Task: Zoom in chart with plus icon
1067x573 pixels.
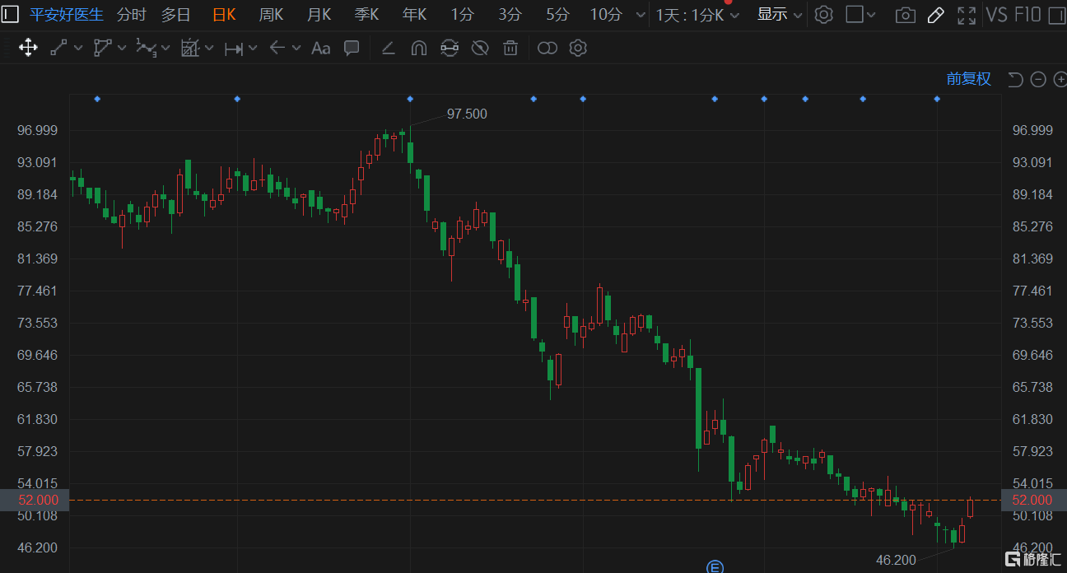Action: click(x=1060, y=79)
